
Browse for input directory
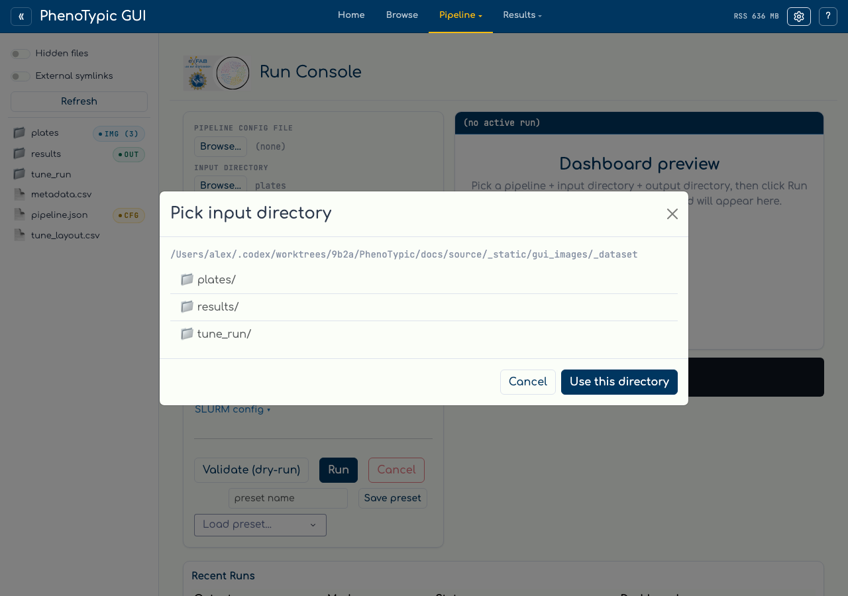221,185
